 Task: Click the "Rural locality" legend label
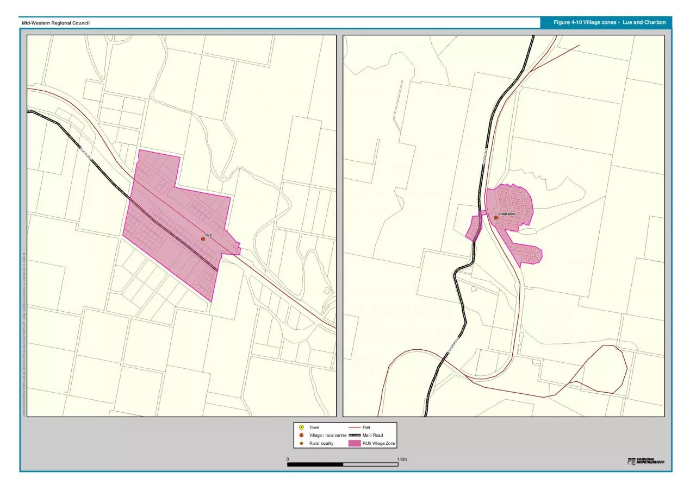(x=321, y=444)
